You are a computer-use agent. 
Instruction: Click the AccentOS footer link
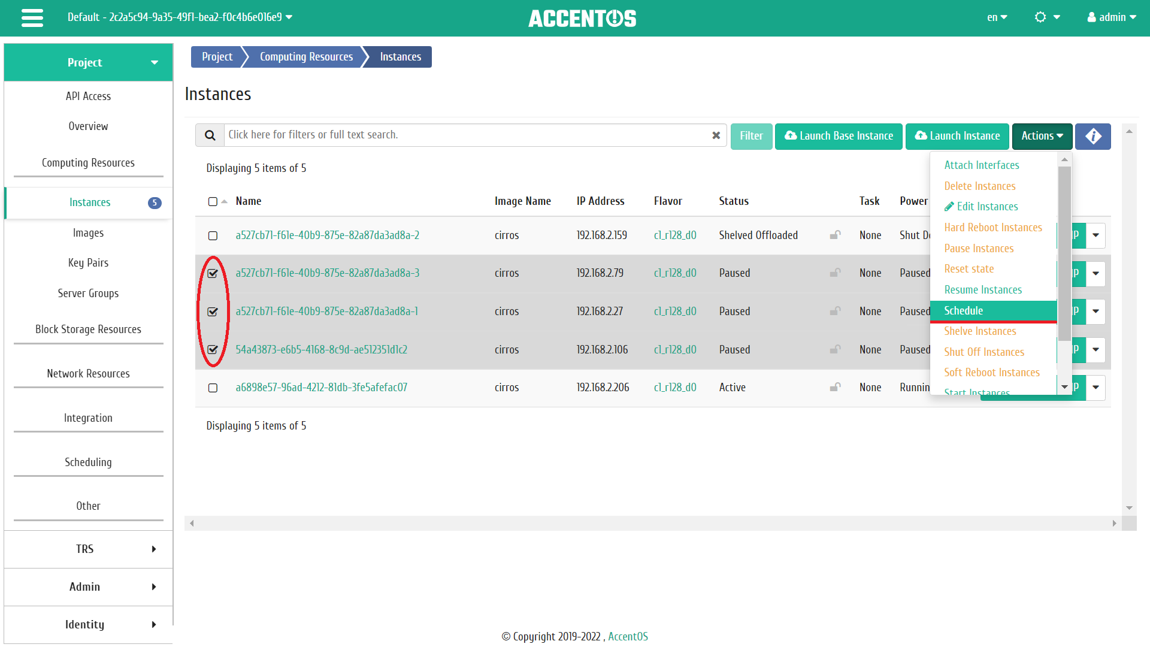[628, 637]
